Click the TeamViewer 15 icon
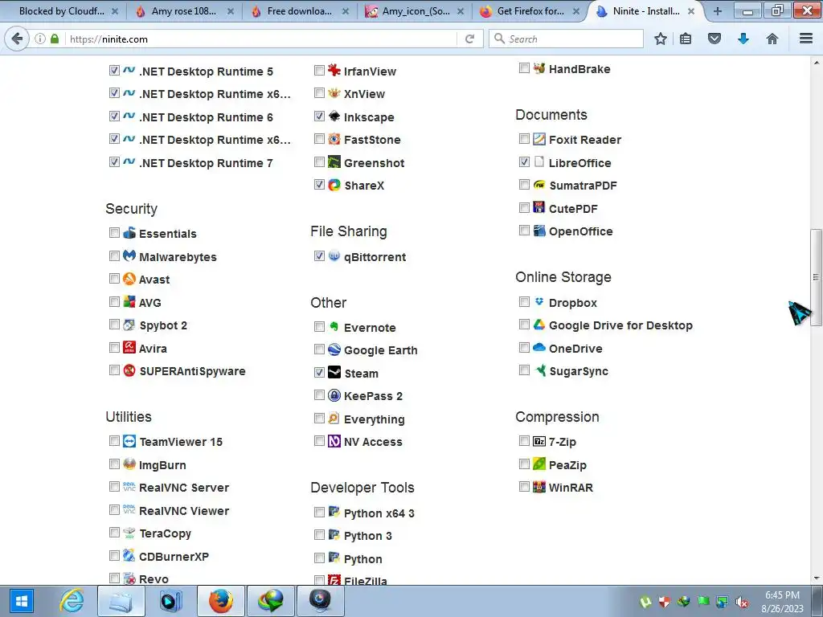 129,441
